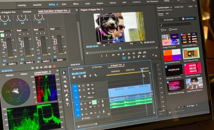
Task: Select the Pen tool
Action: click(x=66, y=95)
